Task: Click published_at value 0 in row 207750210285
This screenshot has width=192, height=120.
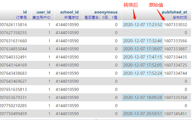Action: click(x=186, y=106)
